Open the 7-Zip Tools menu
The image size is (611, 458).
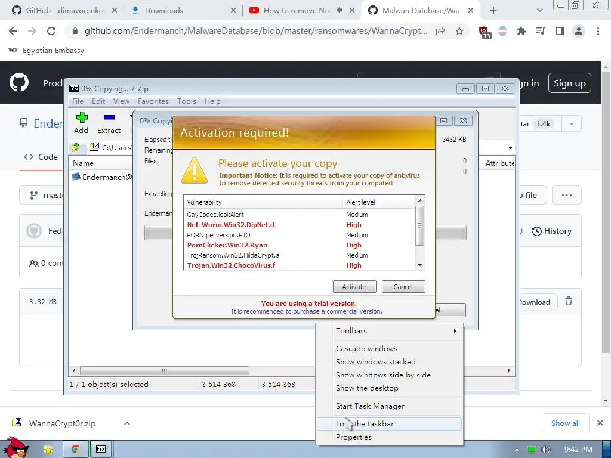[187, 101]
